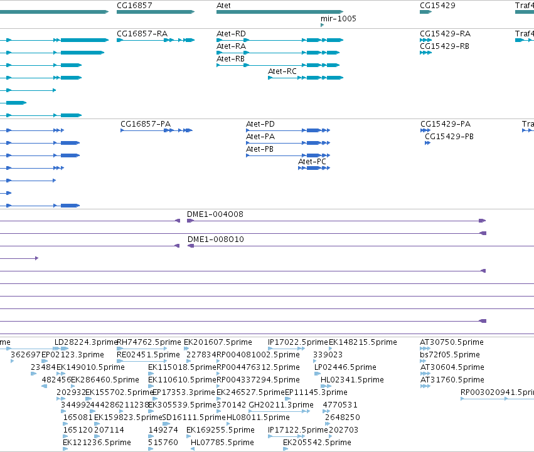Open the CG16857-RA transcript label
534x452 pixels.
click(142, 34)
